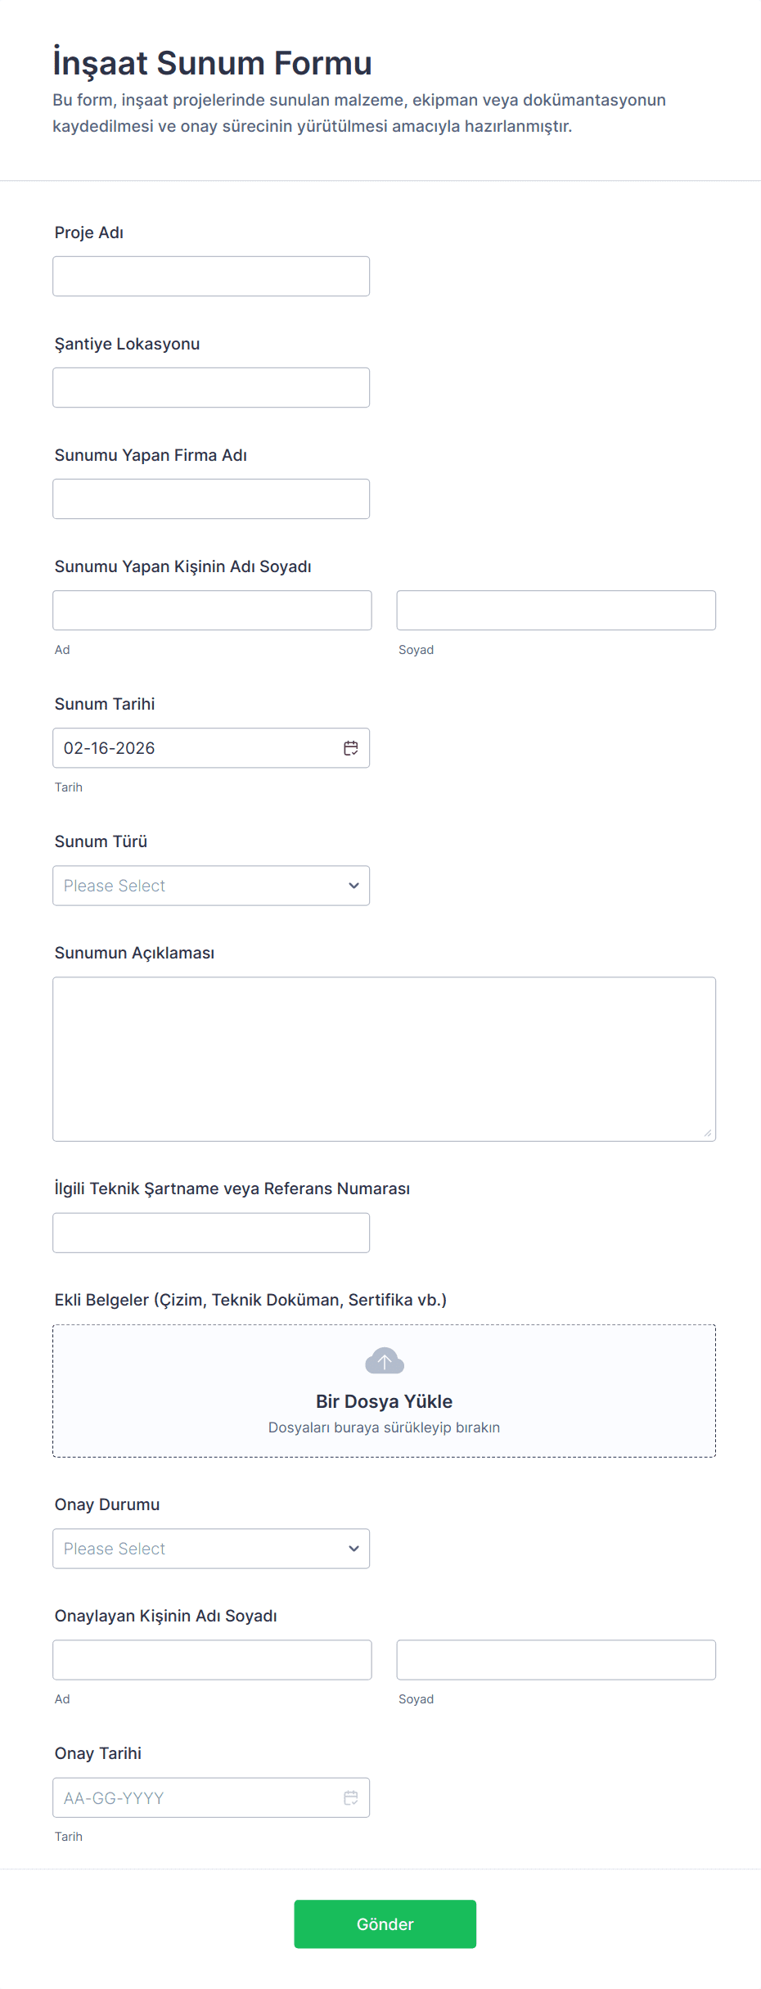Click the presenter's Ad name field
This screenshot has height=1989, width=761.
[212, 611]
